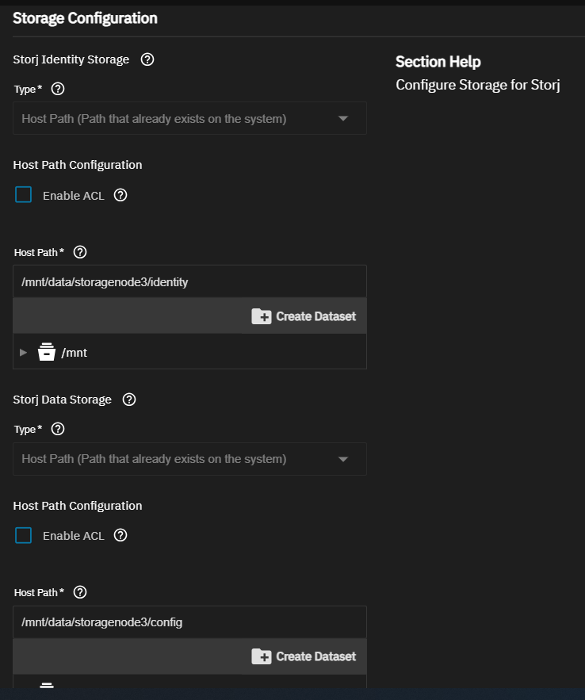Click the Section Help heading
The height and width of the screenshot is (700, 585).
click(438, 62)
